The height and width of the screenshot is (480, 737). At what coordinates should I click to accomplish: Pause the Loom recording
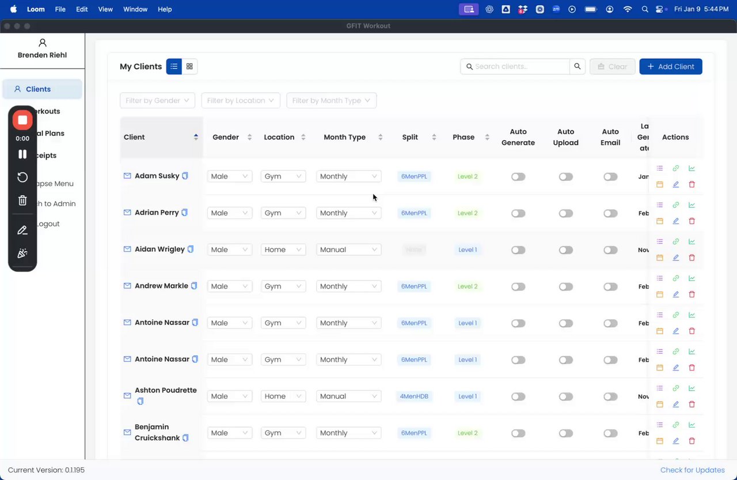pyautogui.click(x=22, y=154)
